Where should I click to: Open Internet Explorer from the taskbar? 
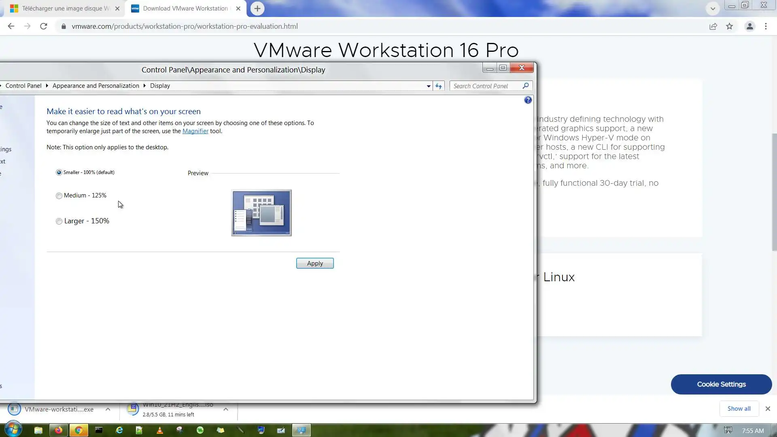119,430
